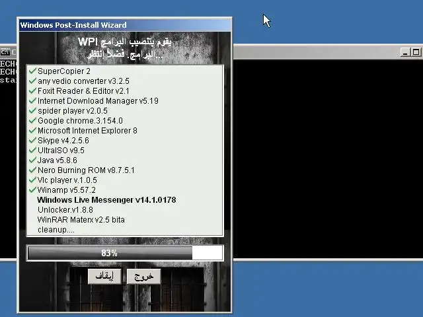Click the Windows Post-Install Wizard title bar
The image size is (423, 317).
click(125, 25)
